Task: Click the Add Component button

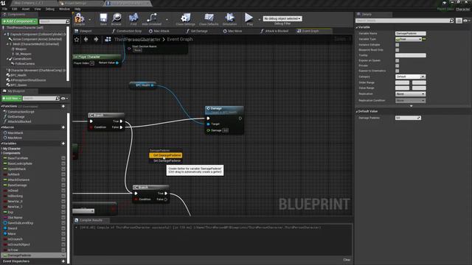Action: pyautogui.click(x=19, y=21)
